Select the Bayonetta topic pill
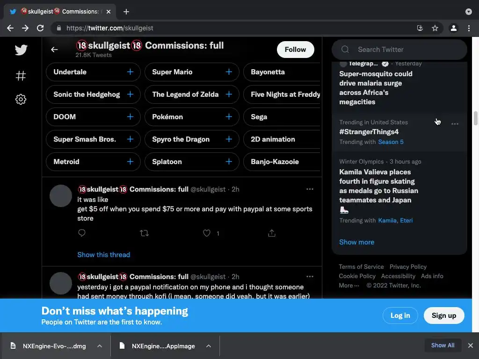This screenshot has height=359, width=479. pos(282,72)
